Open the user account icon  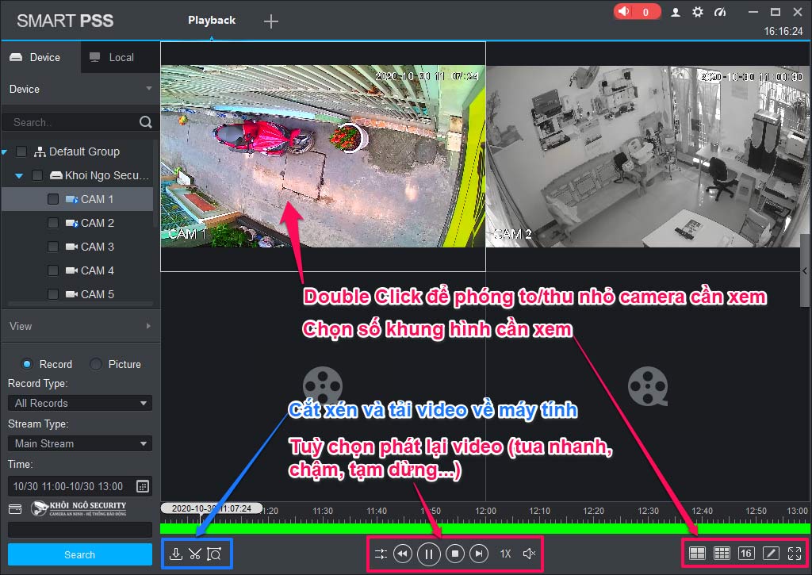[x=676, y=12]
